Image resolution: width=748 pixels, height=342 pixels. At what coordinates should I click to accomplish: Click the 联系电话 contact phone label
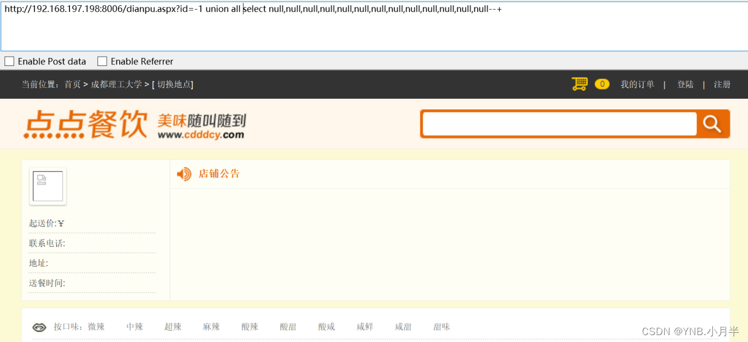(47, 243)
